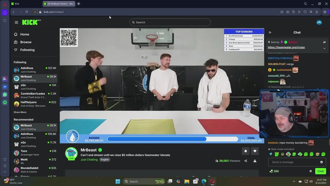
Task: Expand the pinned message chevron
Action: click(x=324, y=48)
